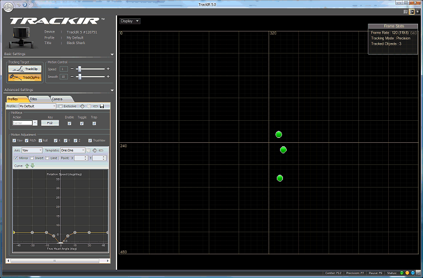This screenshot has width=423, height=278.
Task: Enable the Invert checkbox
Action: click(x=32, y=158)
